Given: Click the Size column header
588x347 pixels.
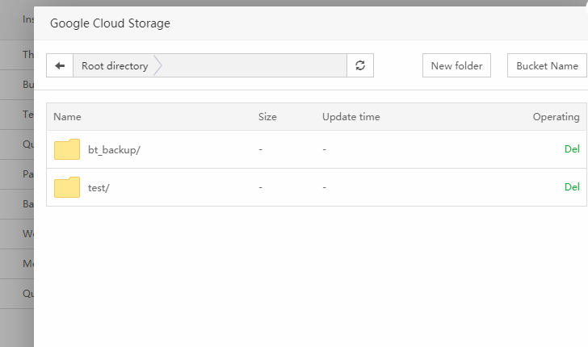Looking at the screenshot, I should coord(267,117).
